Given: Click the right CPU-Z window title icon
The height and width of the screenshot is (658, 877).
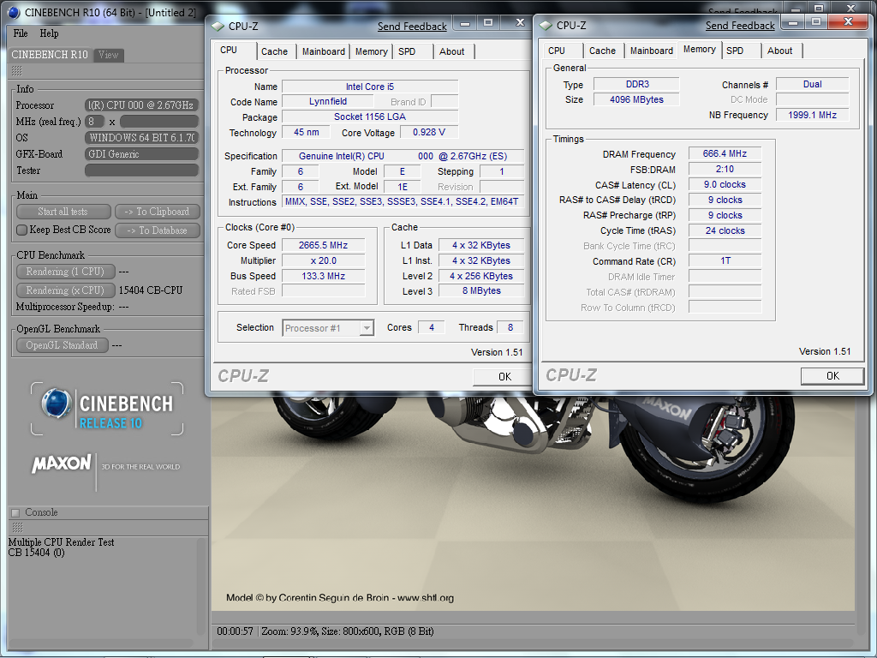Looking at the screenshot, I should tap(546, 25).
